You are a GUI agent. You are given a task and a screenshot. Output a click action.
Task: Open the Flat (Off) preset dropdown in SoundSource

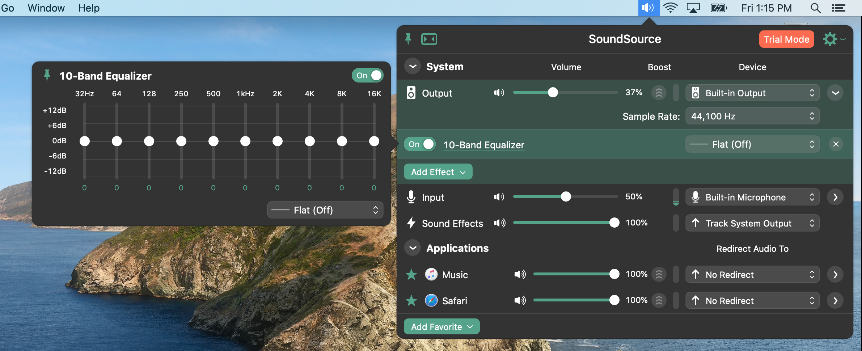tap(752, 144)
